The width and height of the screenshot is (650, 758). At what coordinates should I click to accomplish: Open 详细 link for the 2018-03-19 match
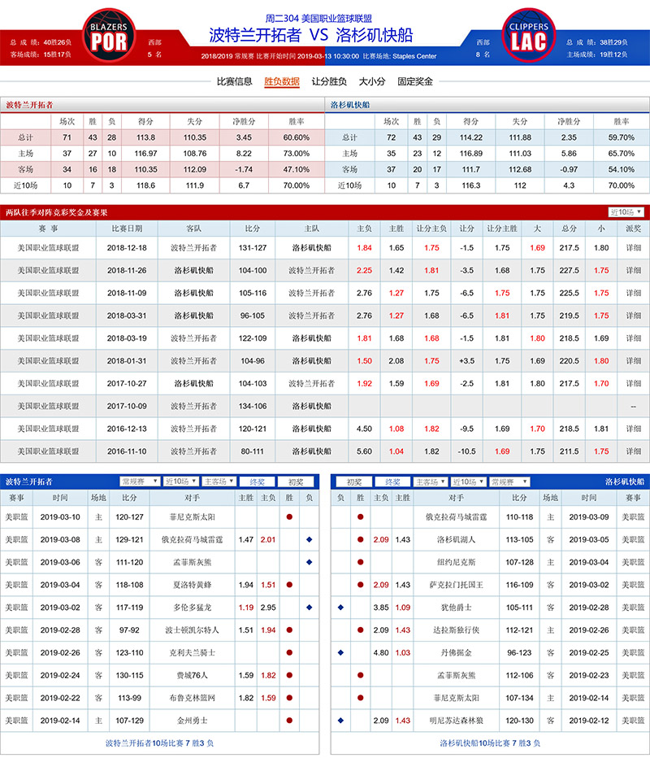(x=634, y=338)
